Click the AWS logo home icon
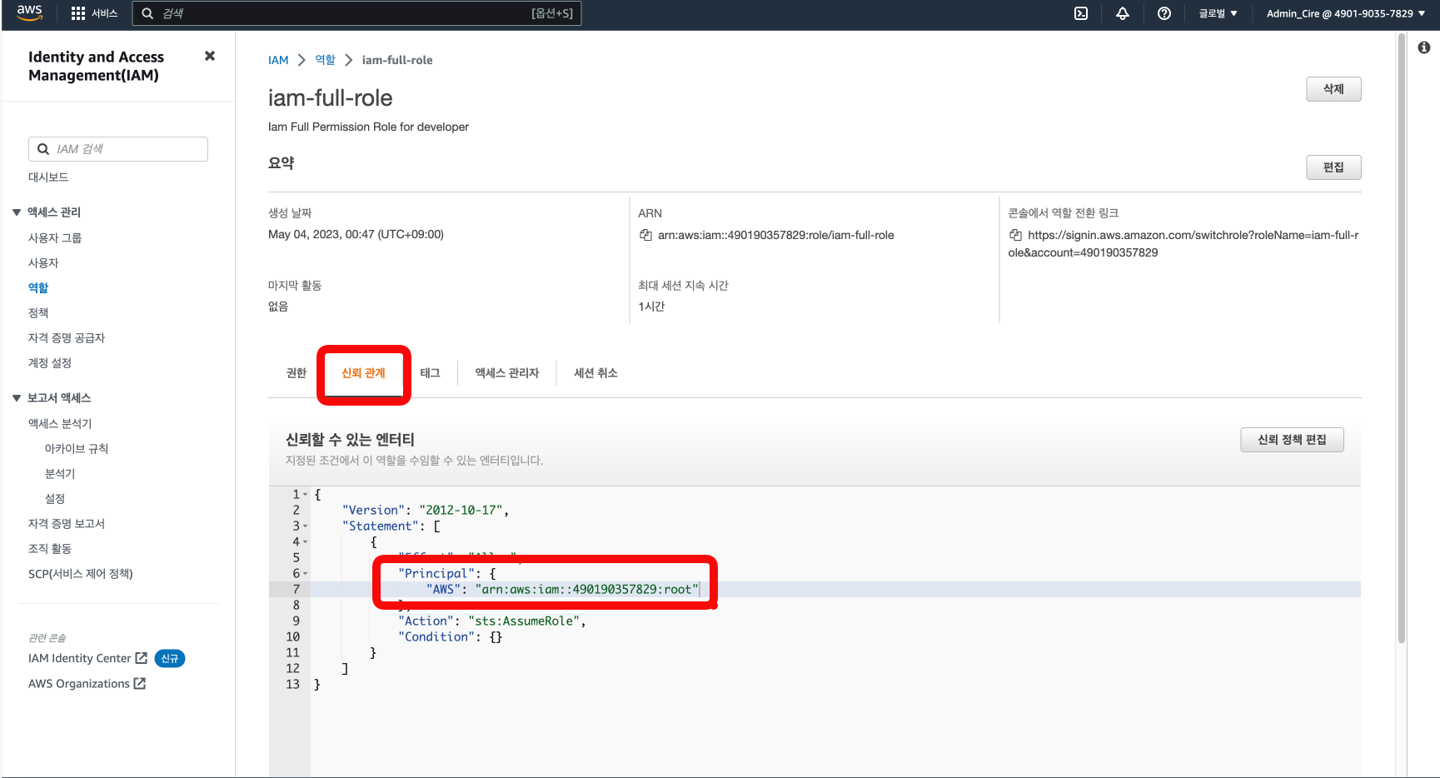The image size is (1440, 778). (29, 12)
